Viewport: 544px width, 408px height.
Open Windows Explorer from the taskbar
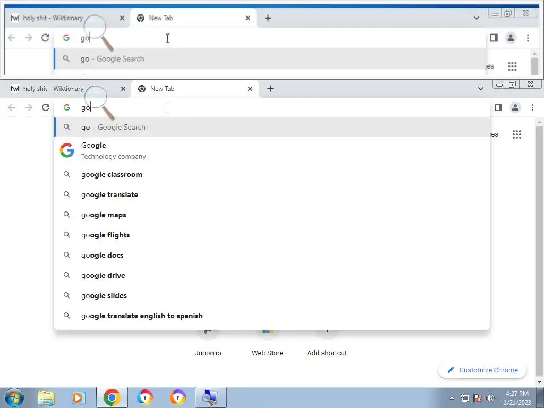click(46, 397)
